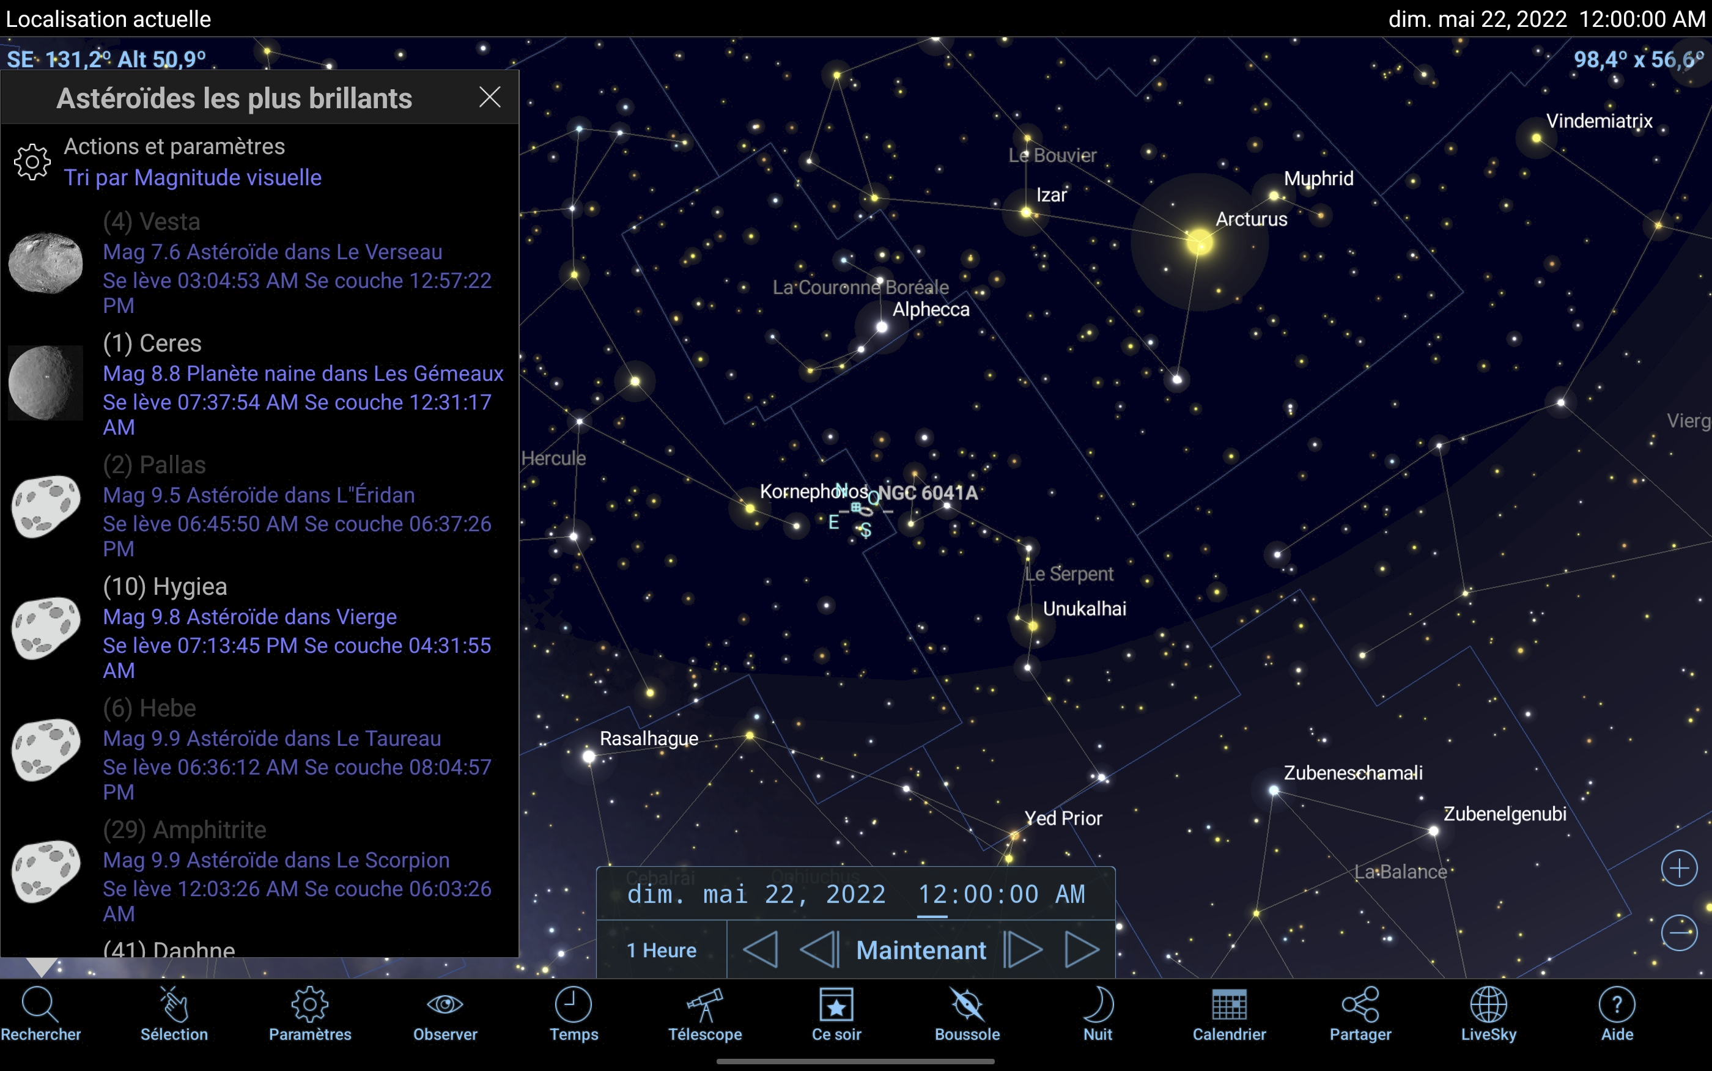Open Tri par Magnitude visuelle sorting
Screen dimensions: 1712x1071
[193, 178]
